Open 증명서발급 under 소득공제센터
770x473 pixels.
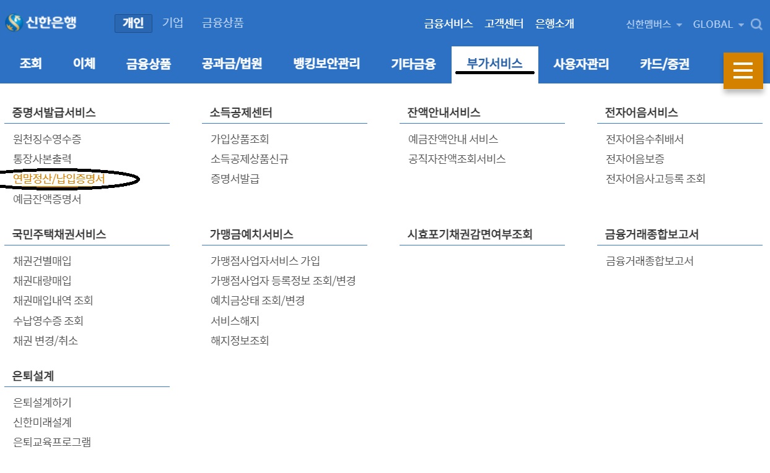pyautogui.click(x=235, y=179)
